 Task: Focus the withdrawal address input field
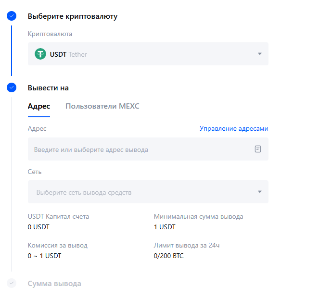148,149
